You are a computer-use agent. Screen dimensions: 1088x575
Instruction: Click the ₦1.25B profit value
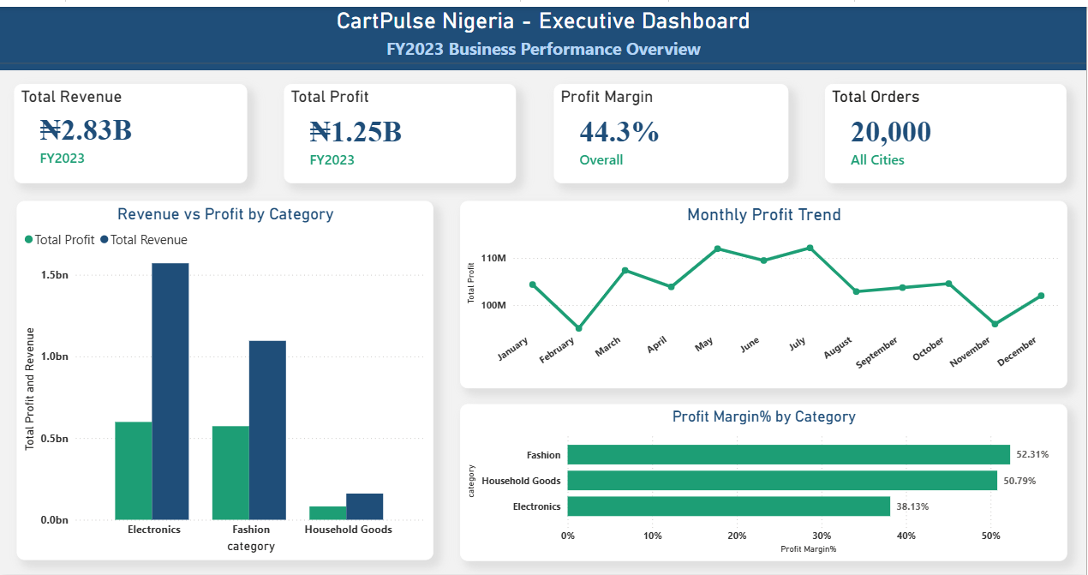pyautogui.click(x=356, y=131)
